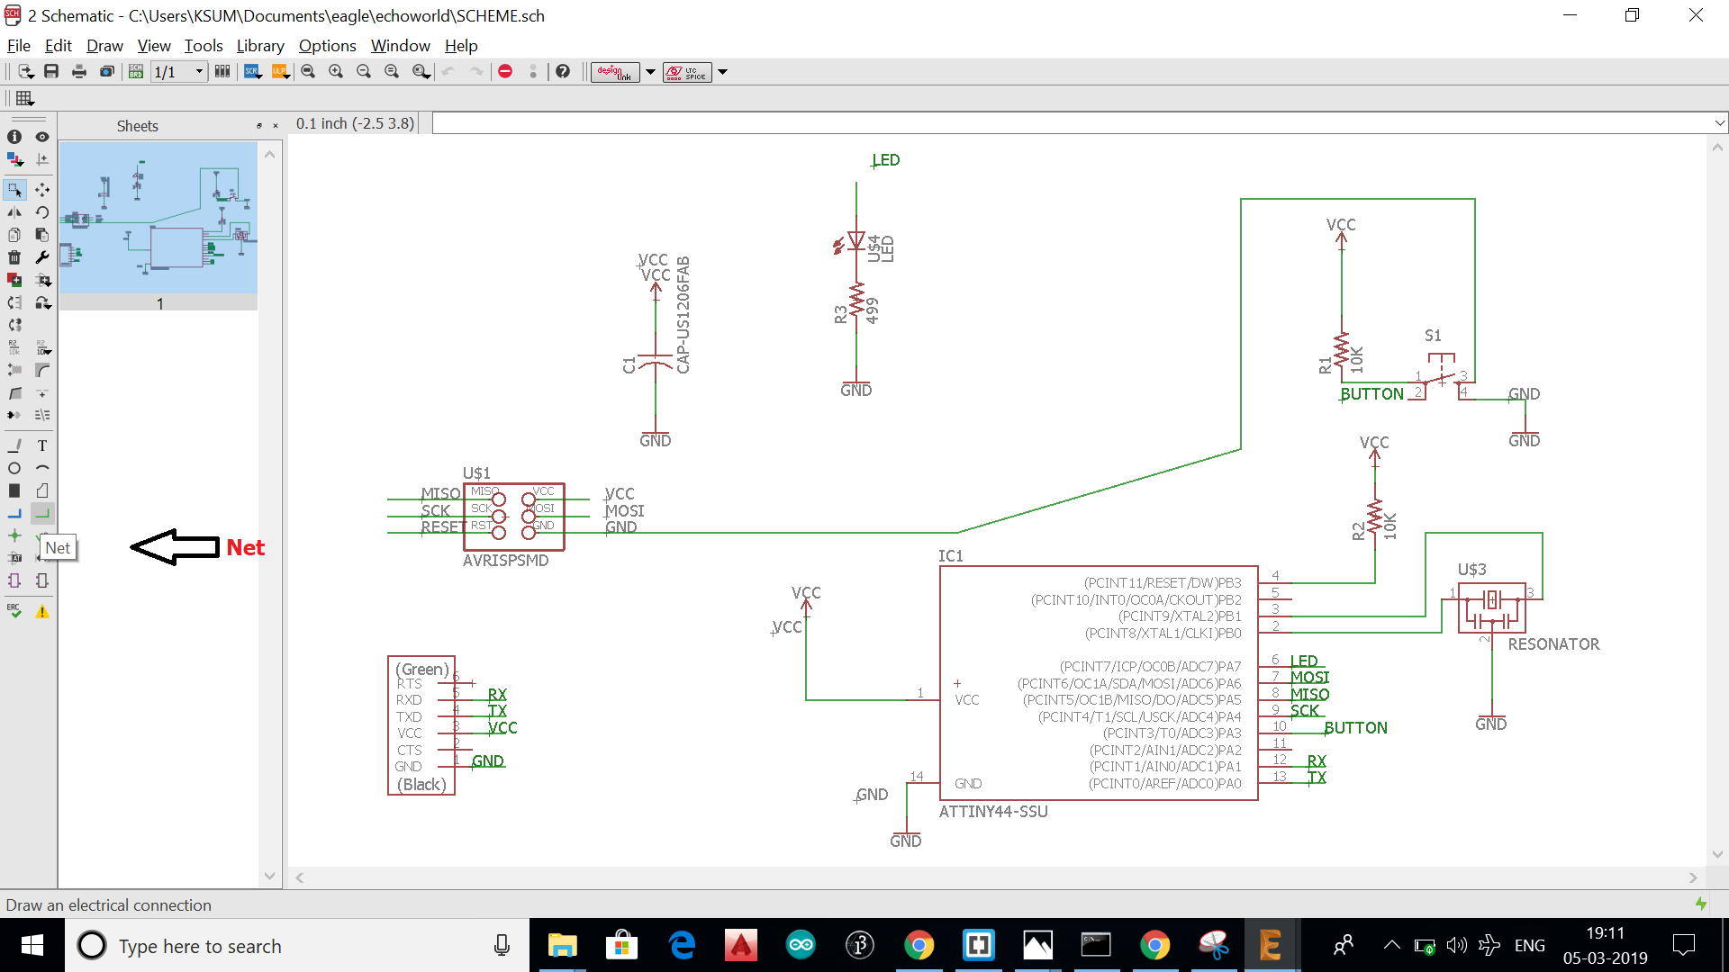Viewport: 1729px width, 972px height.
Task: Select sheet 1 thumbnail in Sheets panel
Action: (158, 218)
